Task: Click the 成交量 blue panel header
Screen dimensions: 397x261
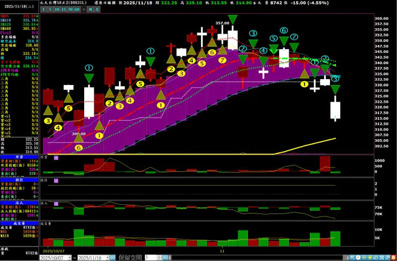Action: pos(19,224)
